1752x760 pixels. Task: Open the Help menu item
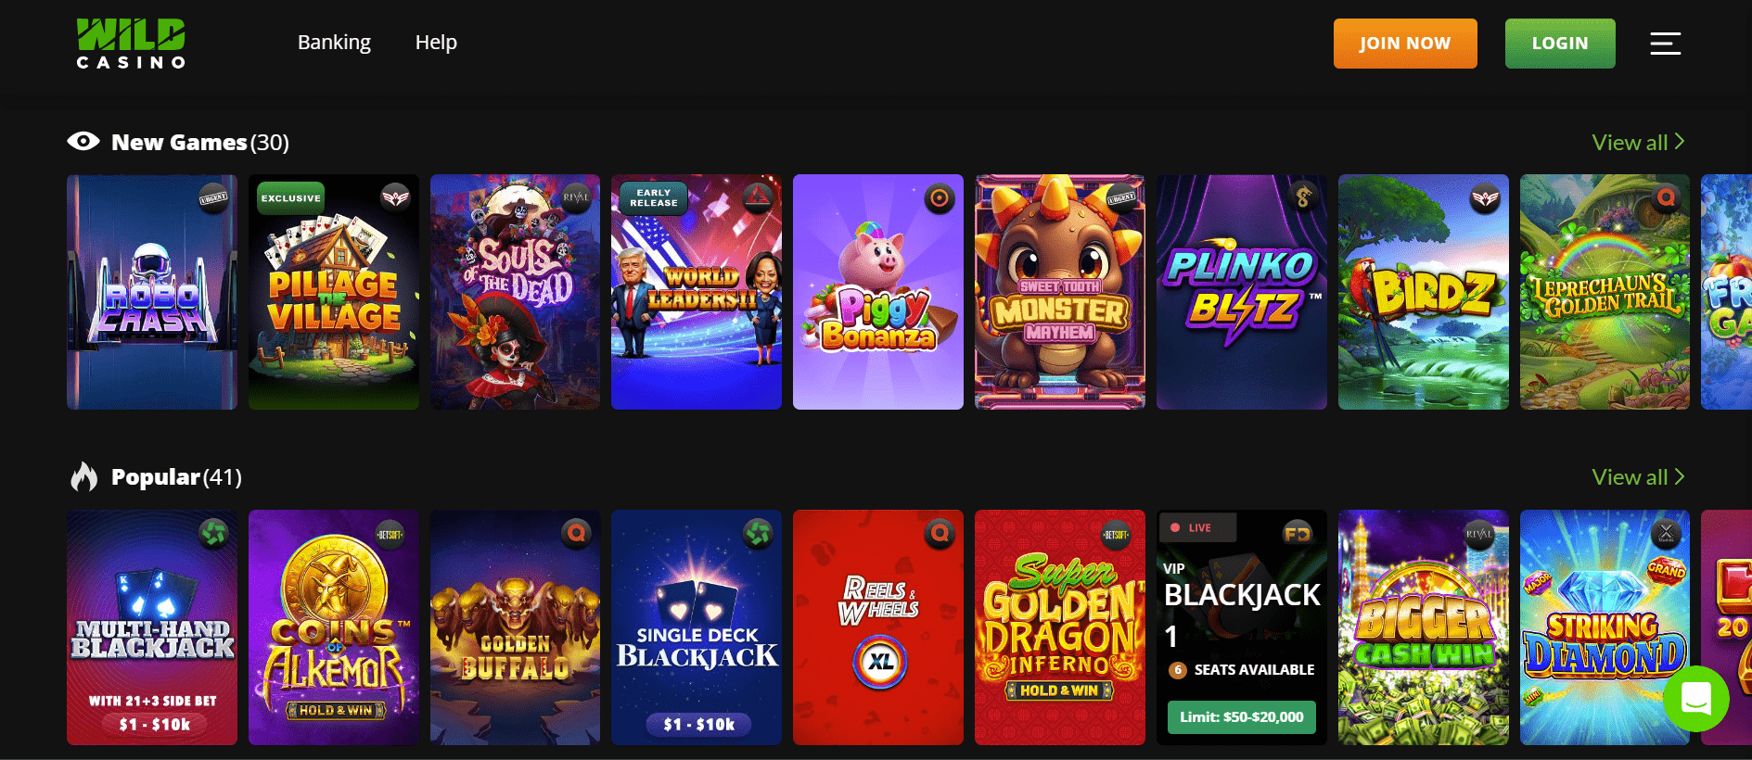(x=436, y=43)
